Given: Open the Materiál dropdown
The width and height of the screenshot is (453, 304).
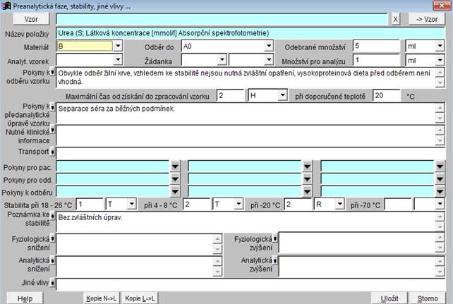Looking at the screenshot, I should tap(118, 47).
